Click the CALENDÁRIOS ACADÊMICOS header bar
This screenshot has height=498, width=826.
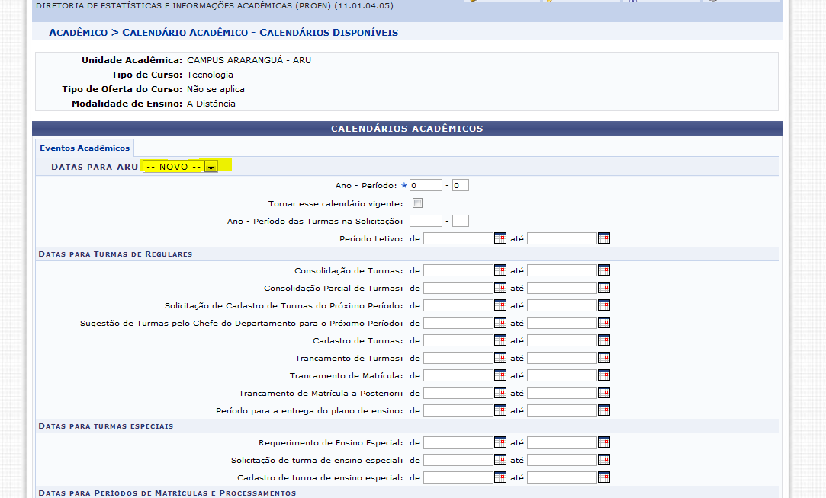point(407,128)
